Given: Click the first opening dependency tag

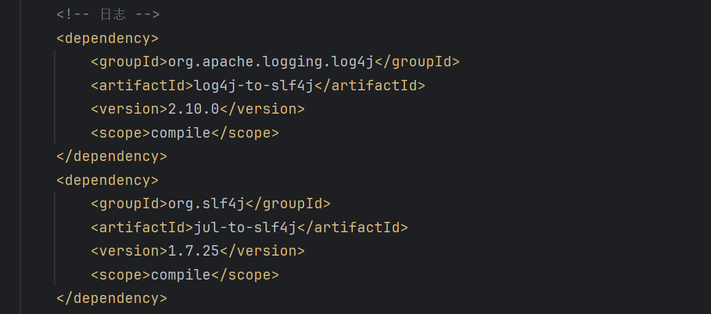Looking at the screenshot, I should [x=108, y=38].
